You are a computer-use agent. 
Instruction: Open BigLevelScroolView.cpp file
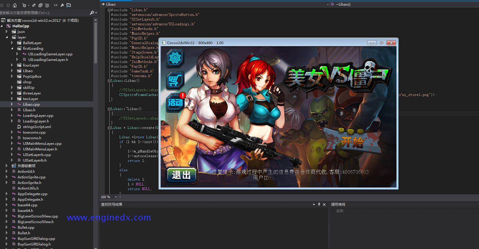38,216
